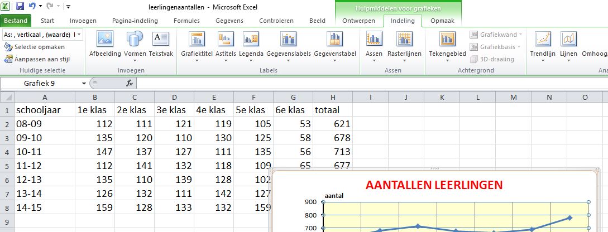Click the chart title AANTALLEN LEERLINGEN
Image resolution: width=608 pixels, height=232 pixels.
pos(434,185)
